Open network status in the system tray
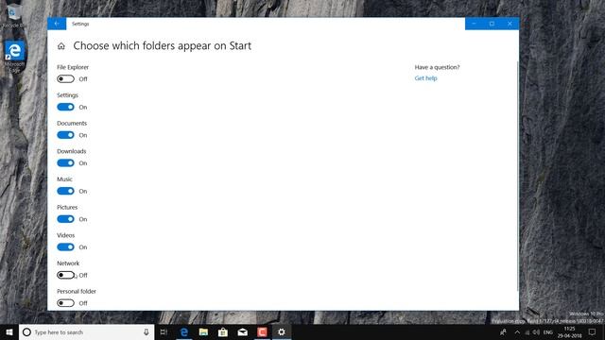This screenshot has width=605, height=340. tap(527, 332)
